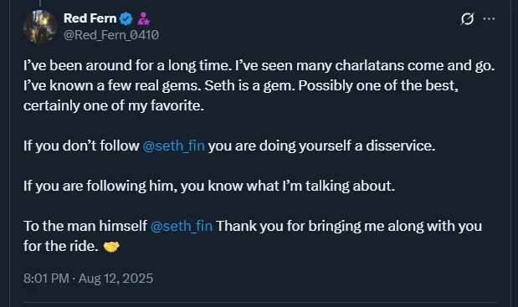Click the "I've been around" opening sentence
The height and width of the screenshot is (307, 518).
click(127, 65)
